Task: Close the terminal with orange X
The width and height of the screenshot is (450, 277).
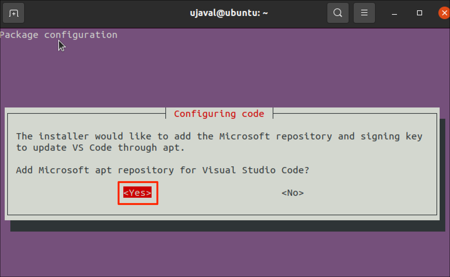Action: coord(444,13)
